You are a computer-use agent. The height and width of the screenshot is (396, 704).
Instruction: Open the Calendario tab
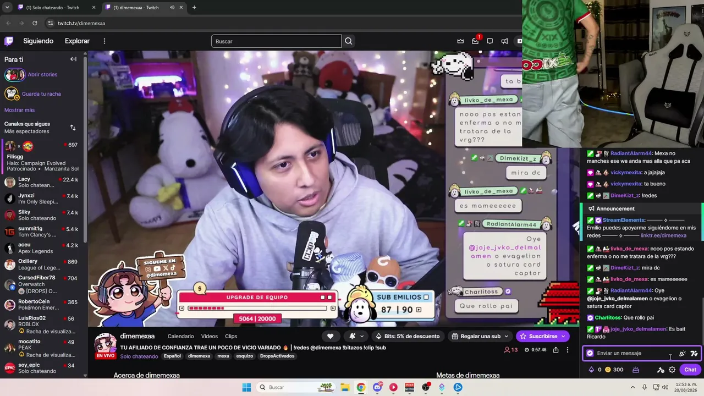[180, 336]
